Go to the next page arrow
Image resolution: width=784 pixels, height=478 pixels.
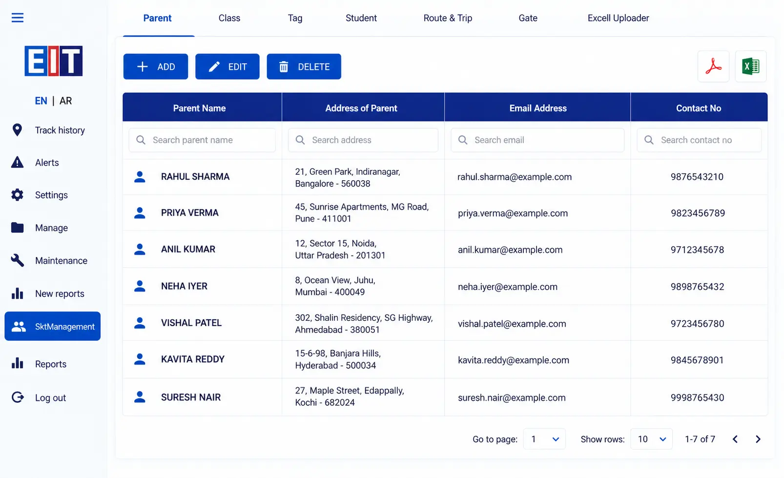coord(758,439)
